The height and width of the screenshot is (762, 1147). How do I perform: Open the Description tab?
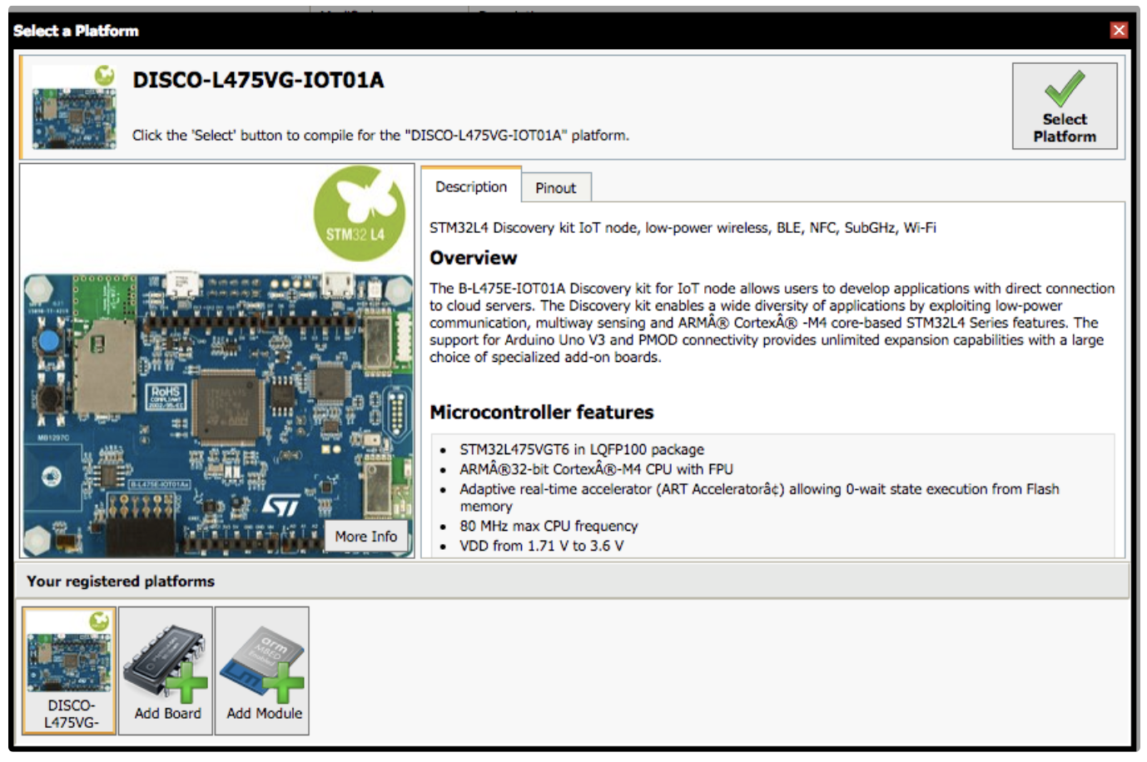tap(470, 187)
